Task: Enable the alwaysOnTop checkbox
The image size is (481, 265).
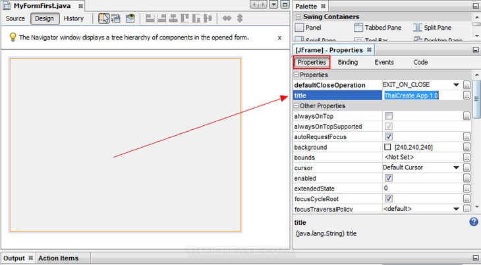Action: click(389, 116)
